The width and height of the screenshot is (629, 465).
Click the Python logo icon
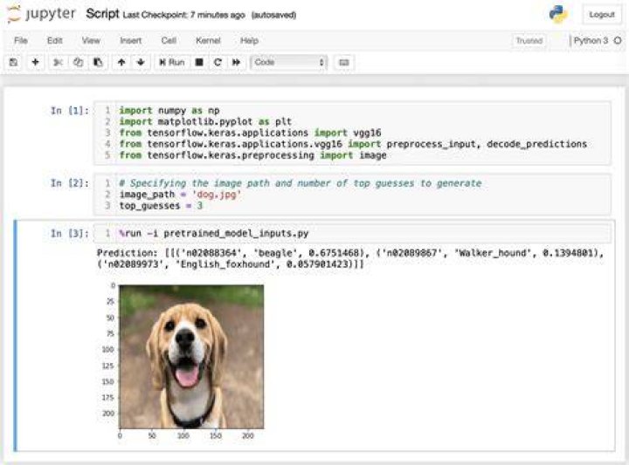tap(558, 15)
